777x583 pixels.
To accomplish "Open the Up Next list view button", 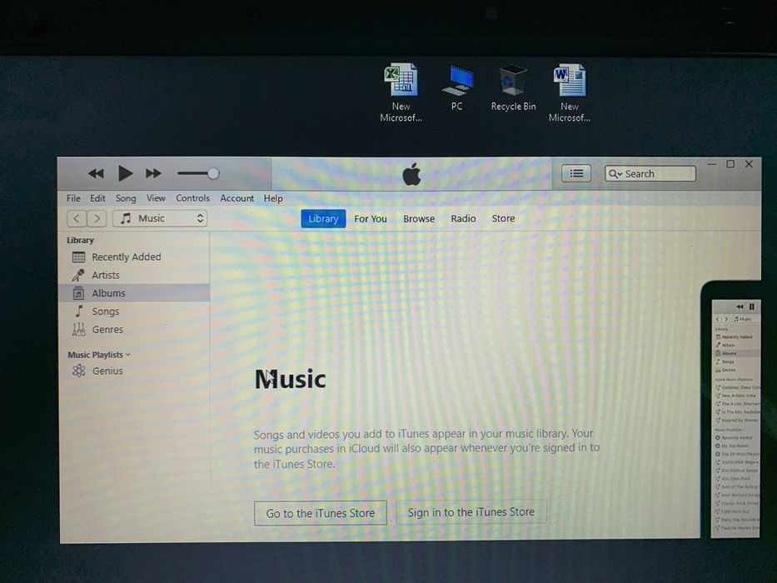I will tap(575, 173).
